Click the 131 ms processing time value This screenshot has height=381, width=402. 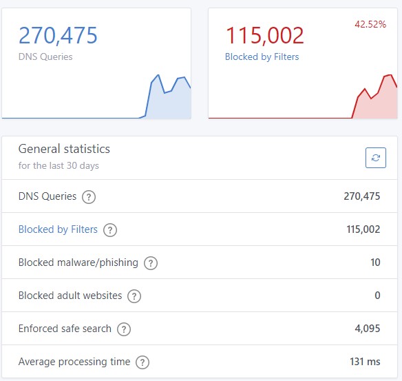click(365, 362)
